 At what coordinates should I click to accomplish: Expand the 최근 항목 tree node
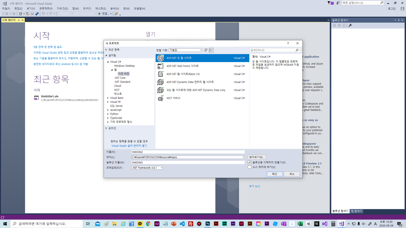pos(106,50)
